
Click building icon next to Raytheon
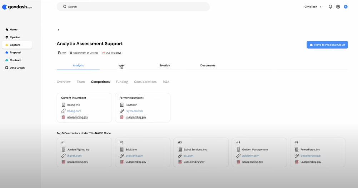coord(122,105)
